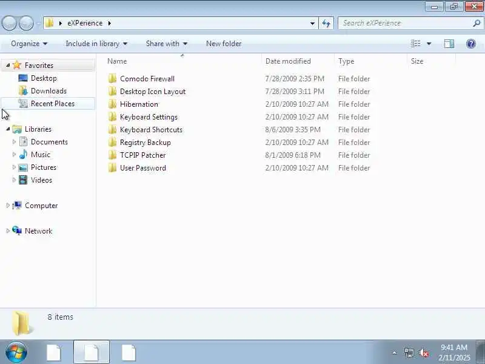Open the address bar history dropdown
The image size is (485, 364).
click(x=312, y=23)
